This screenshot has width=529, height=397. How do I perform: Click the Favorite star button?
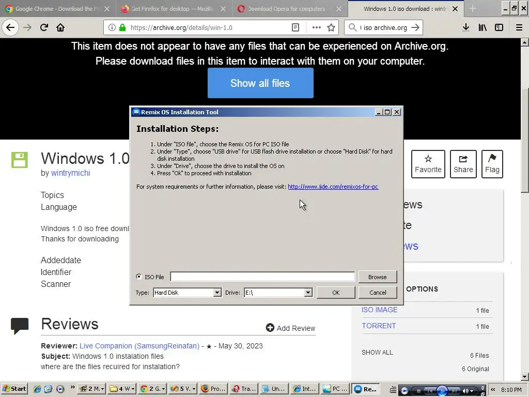coord(428,164)
